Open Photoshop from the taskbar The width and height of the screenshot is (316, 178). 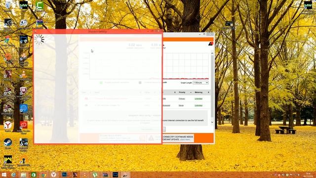(64, 175)
